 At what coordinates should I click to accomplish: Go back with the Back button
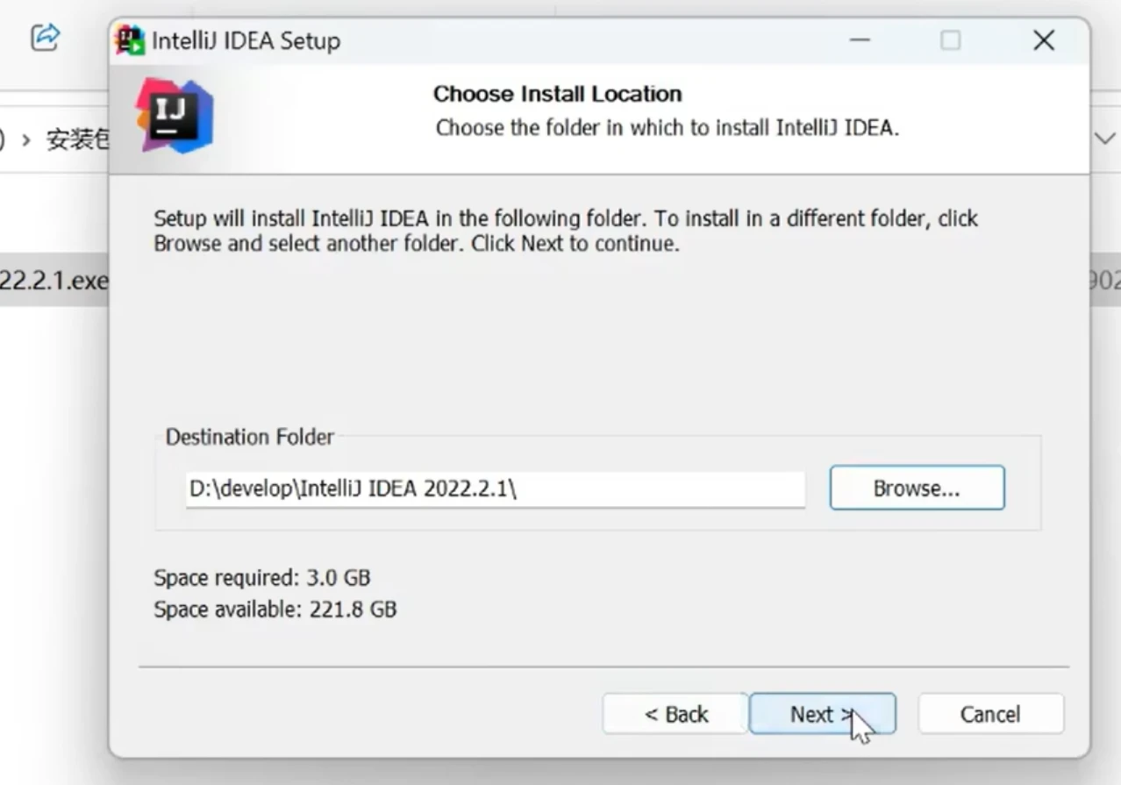[x=675, y=714]
